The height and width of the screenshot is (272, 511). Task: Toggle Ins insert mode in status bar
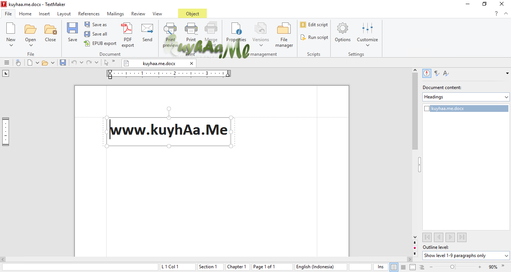(380, 267)
